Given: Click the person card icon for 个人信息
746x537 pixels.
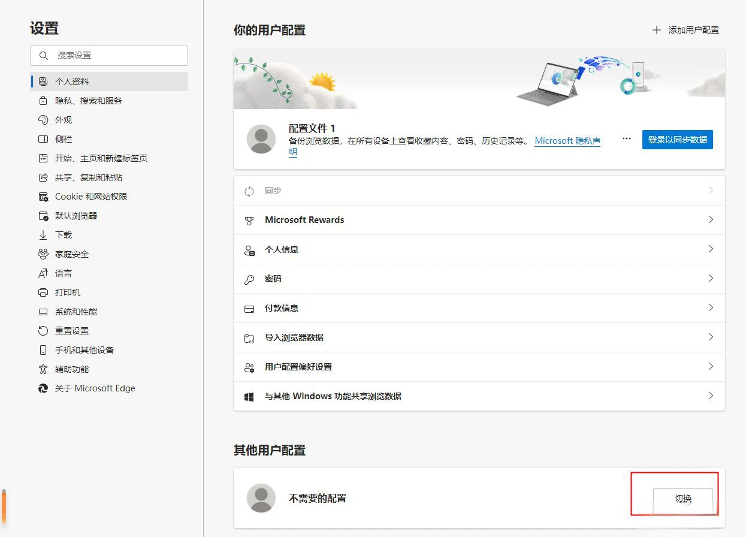Looking at the screenshot, I should coord(249,250).
